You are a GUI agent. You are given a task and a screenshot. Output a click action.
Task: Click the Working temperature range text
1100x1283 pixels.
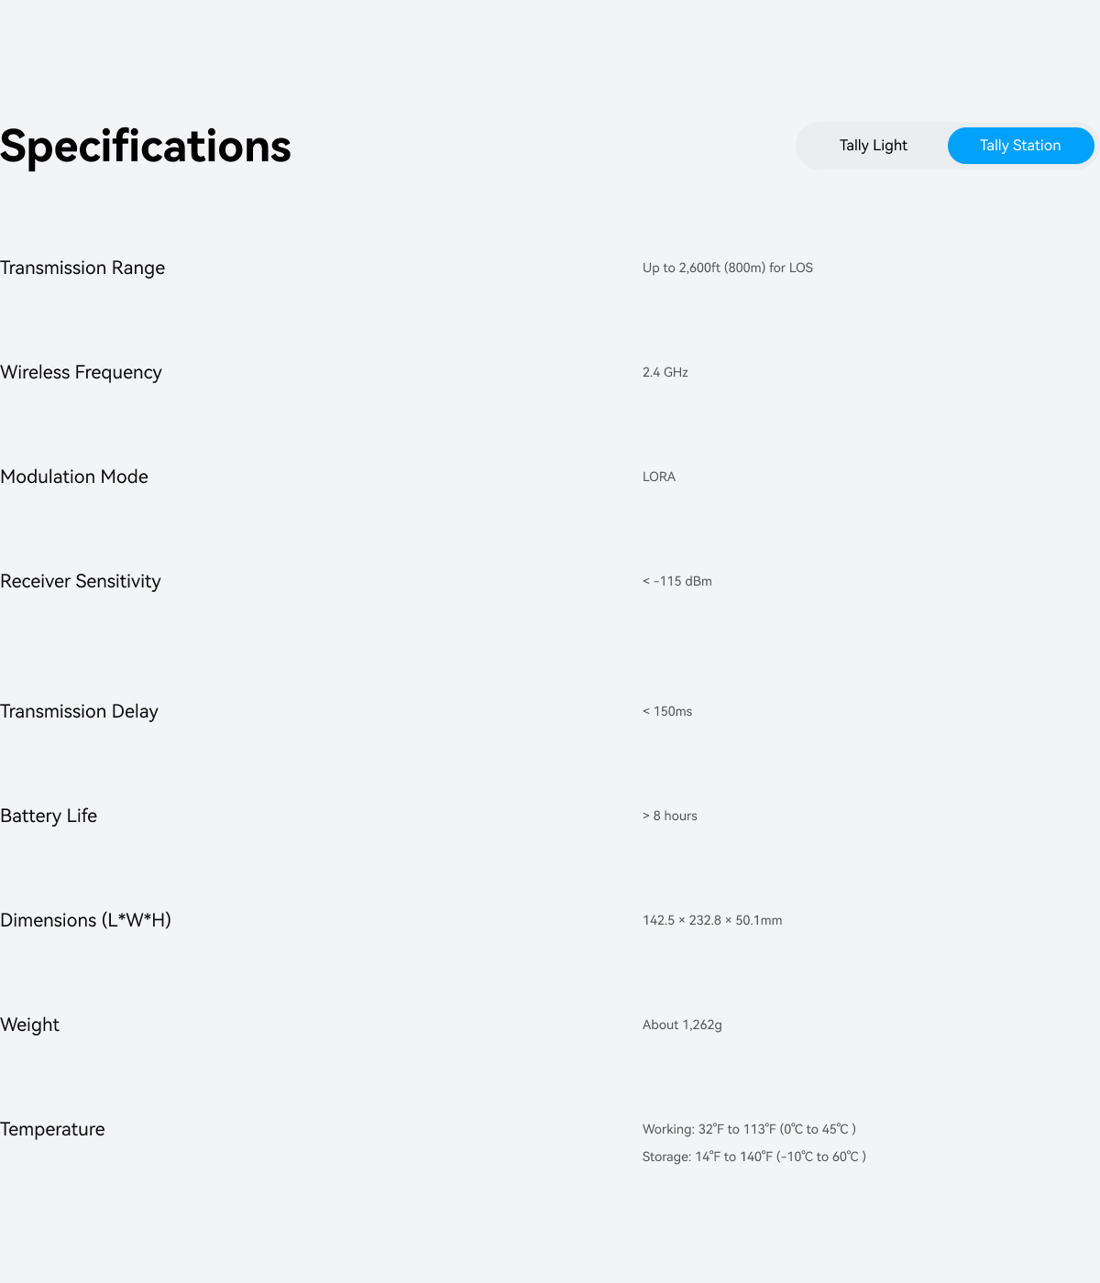coord(749,1129)
